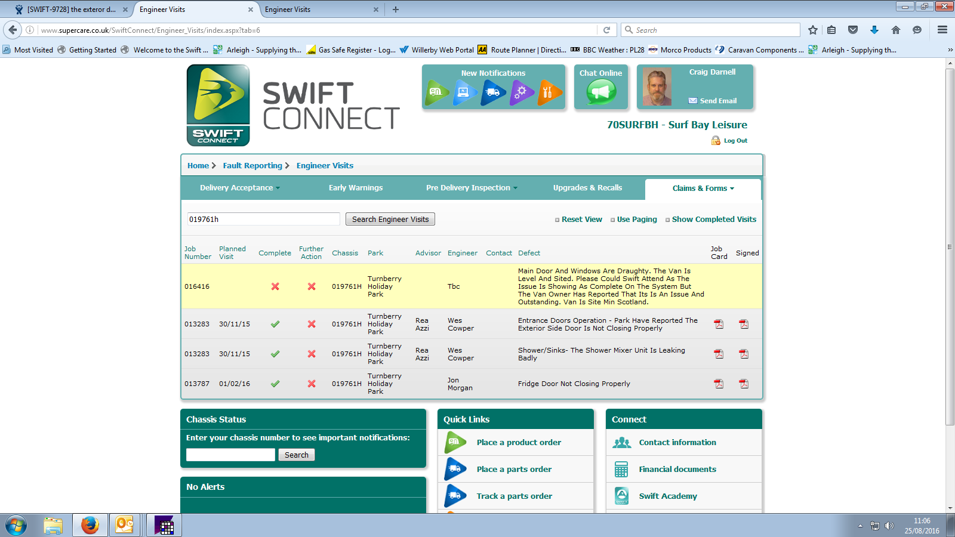Open Signed PDF for shower mixer leak
This screenshot has width=955, height=537.
pos(744,354)
